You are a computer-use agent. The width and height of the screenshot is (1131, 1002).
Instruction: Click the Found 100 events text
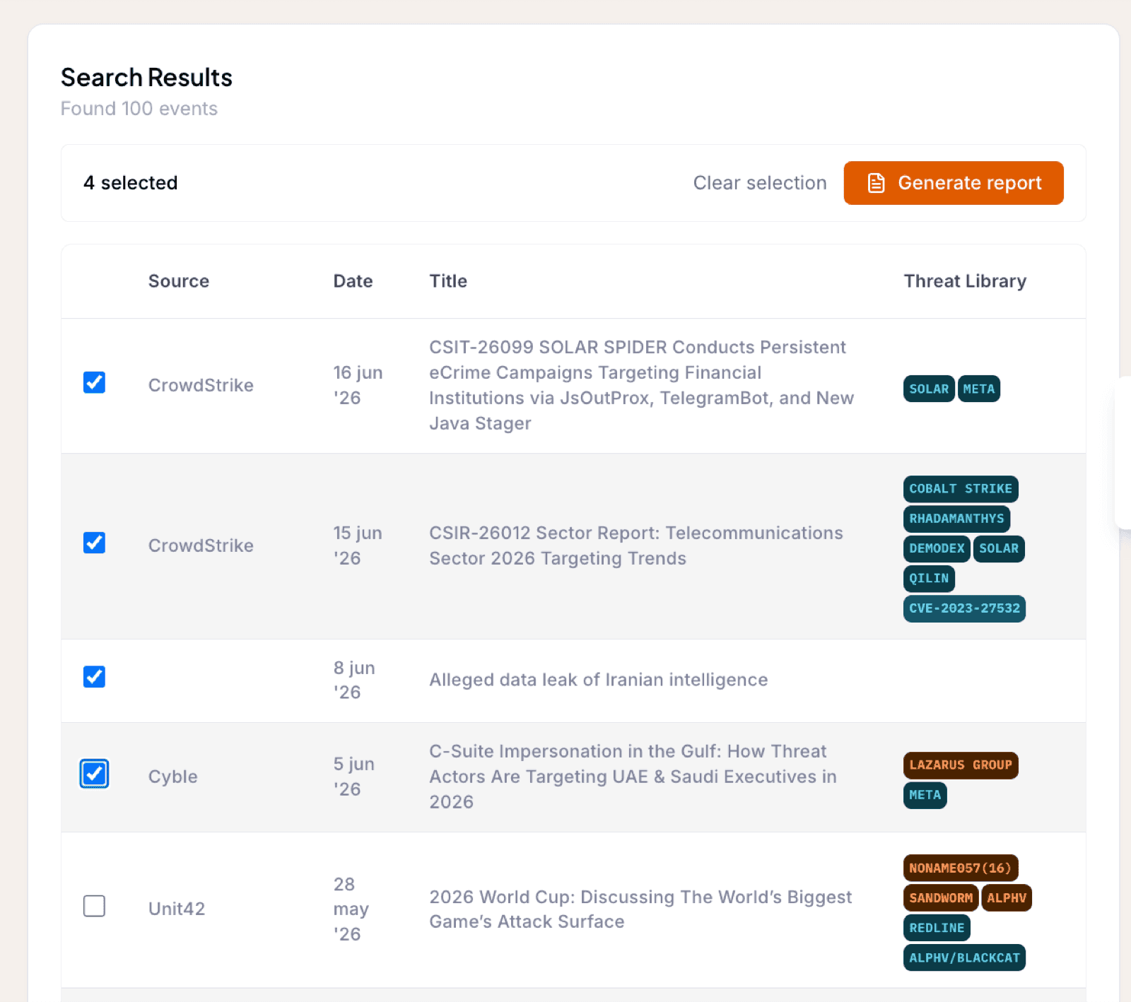click(x=139, y=109)
